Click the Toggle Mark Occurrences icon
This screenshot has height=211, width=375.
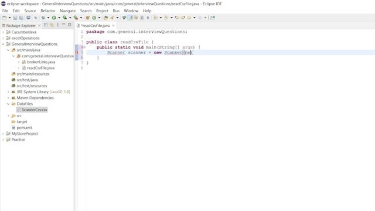click(131, 18)
